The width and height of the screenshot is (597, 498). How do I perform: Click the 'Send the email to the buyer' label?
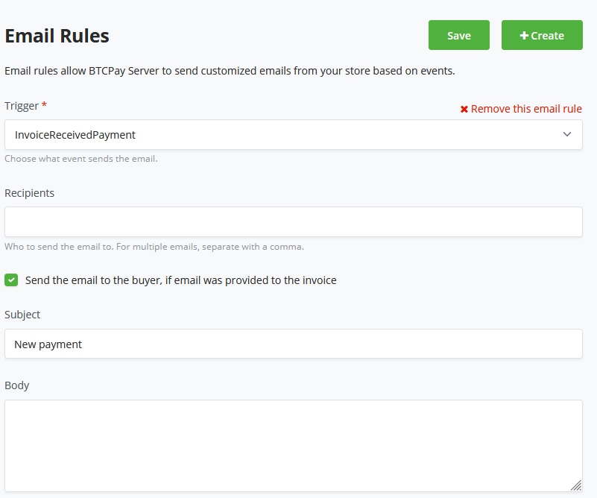coord(180,280)
